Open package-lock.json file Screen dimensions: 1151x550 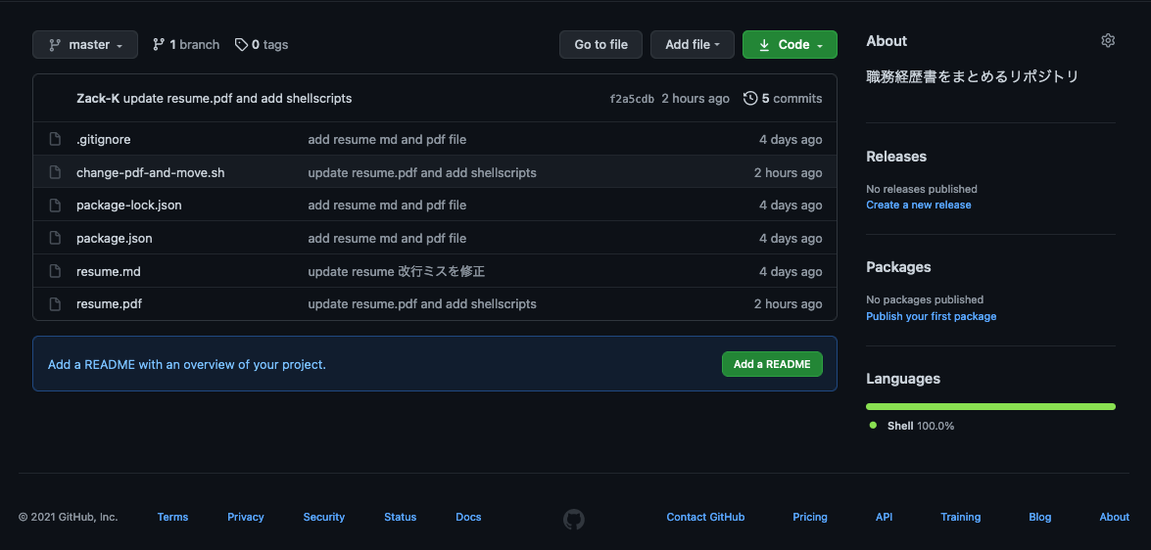[x=129, y=206]
